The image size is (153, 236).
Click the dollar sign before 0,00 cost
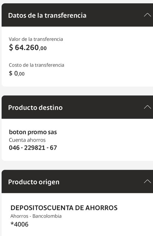[10, 73]
